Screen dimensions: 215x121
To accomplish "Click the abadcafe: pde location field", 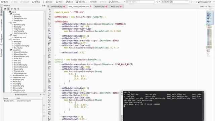I will [175, 2].
